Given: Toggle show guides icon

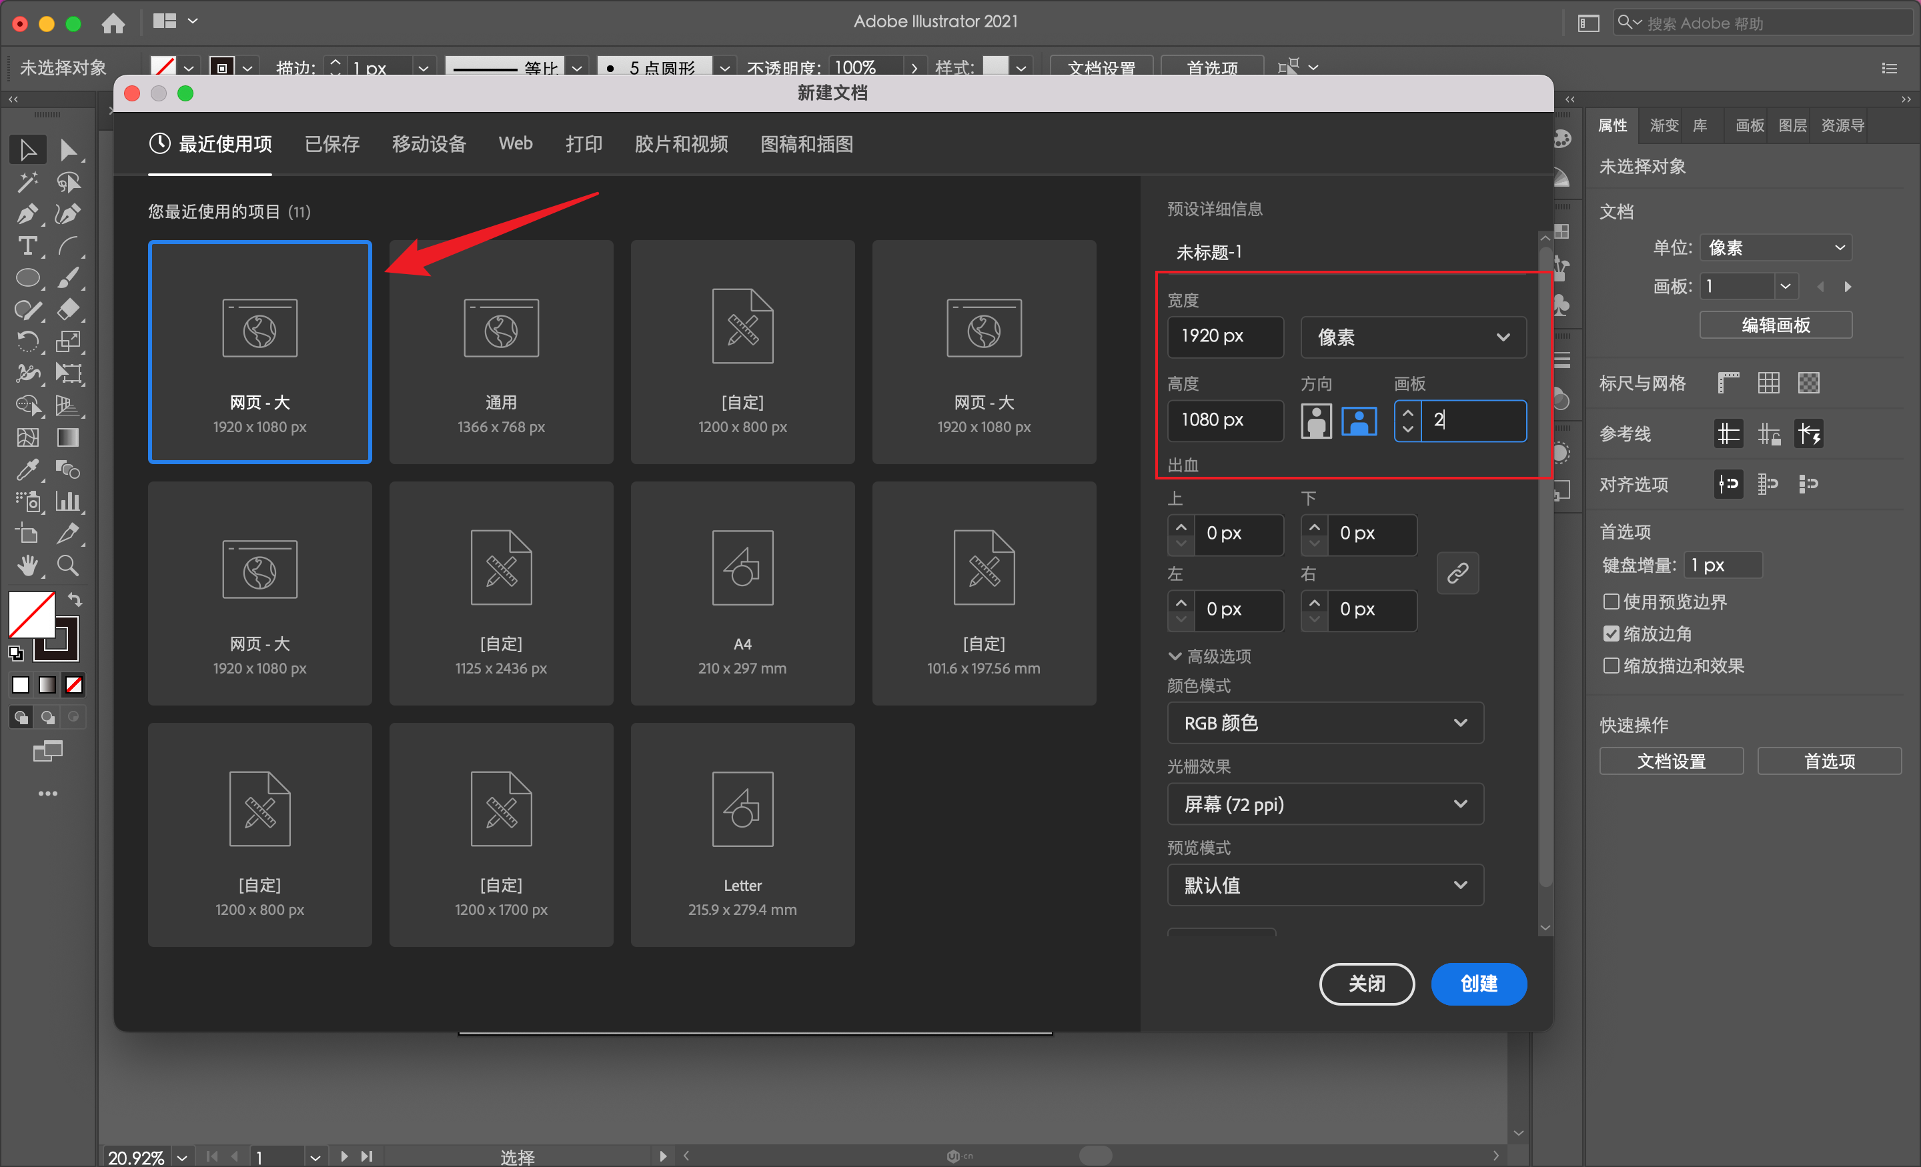Looking at the screenshot, I should pos(1728,433).
